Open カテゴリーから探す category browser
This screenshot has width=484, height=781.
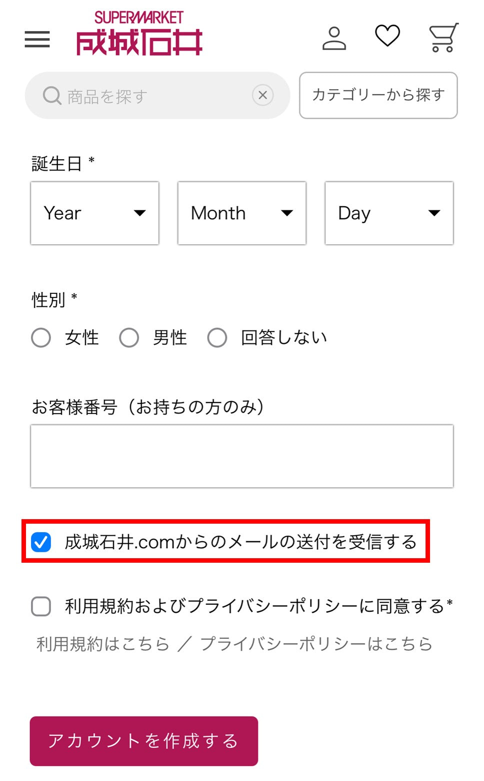[378, 95]
